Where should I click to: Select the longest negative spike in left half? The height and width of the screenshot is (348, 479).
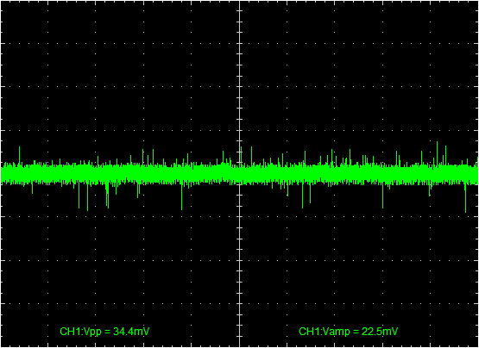(88, 197)
